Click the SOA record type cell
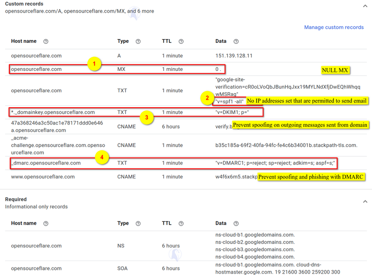372x275 pixels. tap(123, 268)
